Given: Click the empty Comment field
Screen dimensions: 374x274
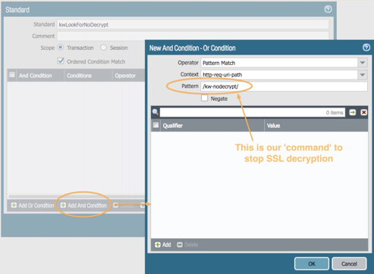Looking at the screenshot, I should coord(193,36).
